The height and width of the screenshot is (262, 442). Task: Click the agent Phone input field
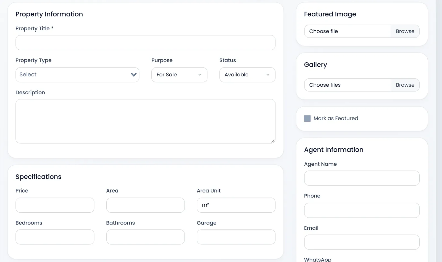click(x=362, y=210)
